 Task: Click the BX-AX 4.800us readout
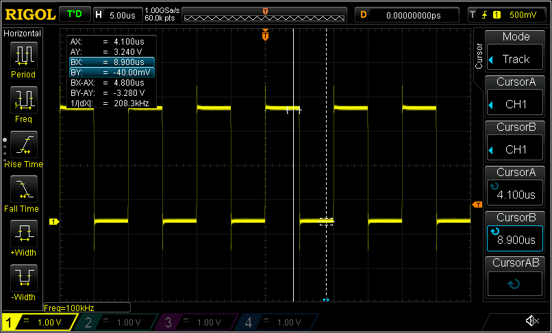pos(108,83)
